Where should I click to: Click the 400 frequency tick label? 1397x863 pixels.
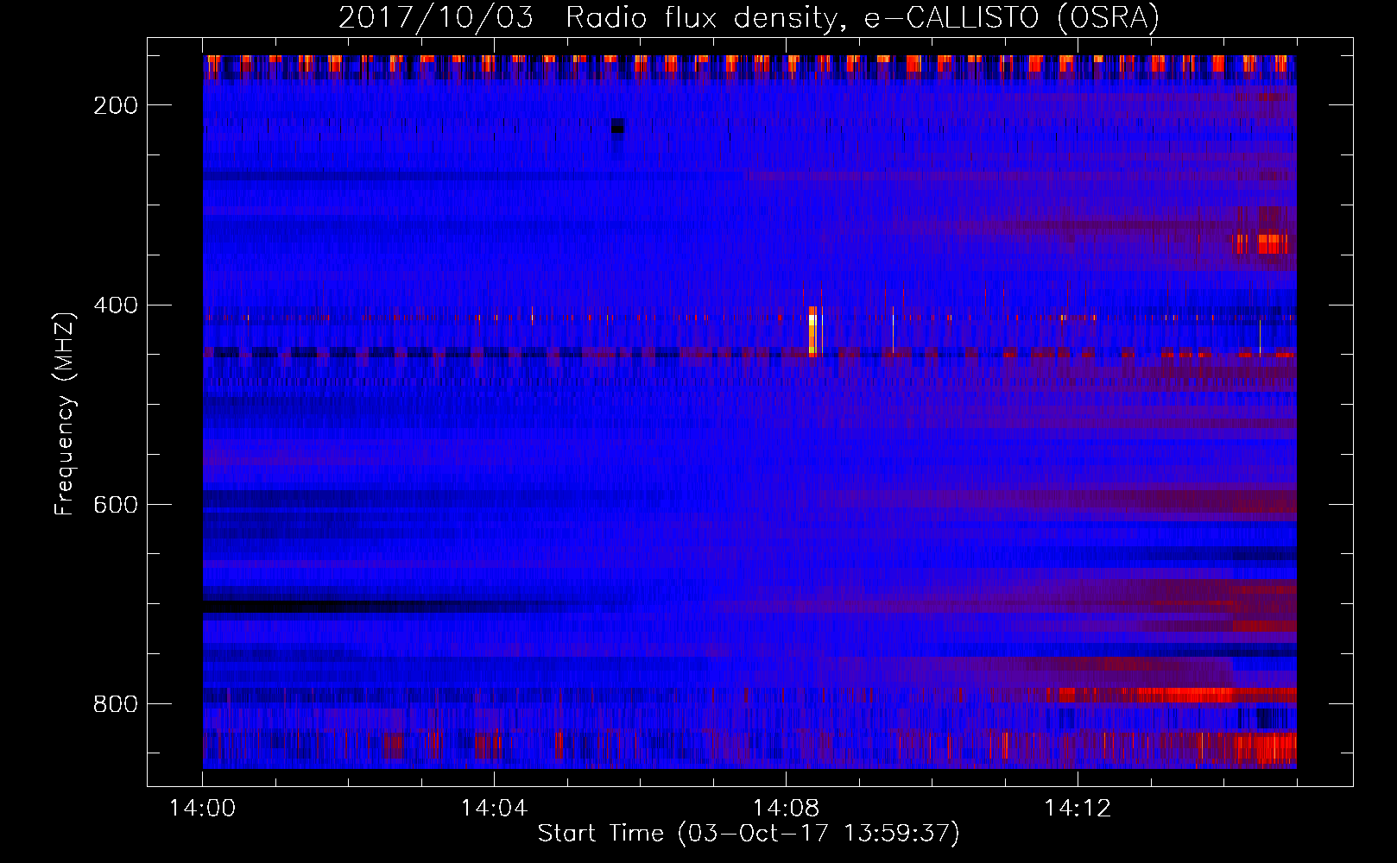[116, 306]
